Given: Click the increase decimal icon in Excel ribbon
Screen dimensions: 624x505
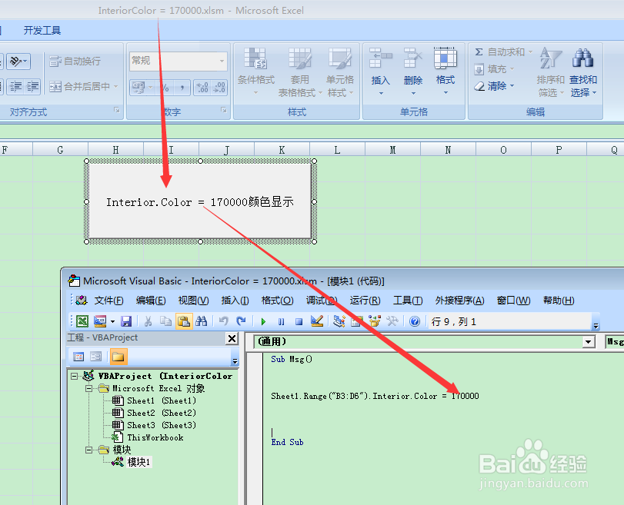Looking at the screenshot, I should coord(202,88).
